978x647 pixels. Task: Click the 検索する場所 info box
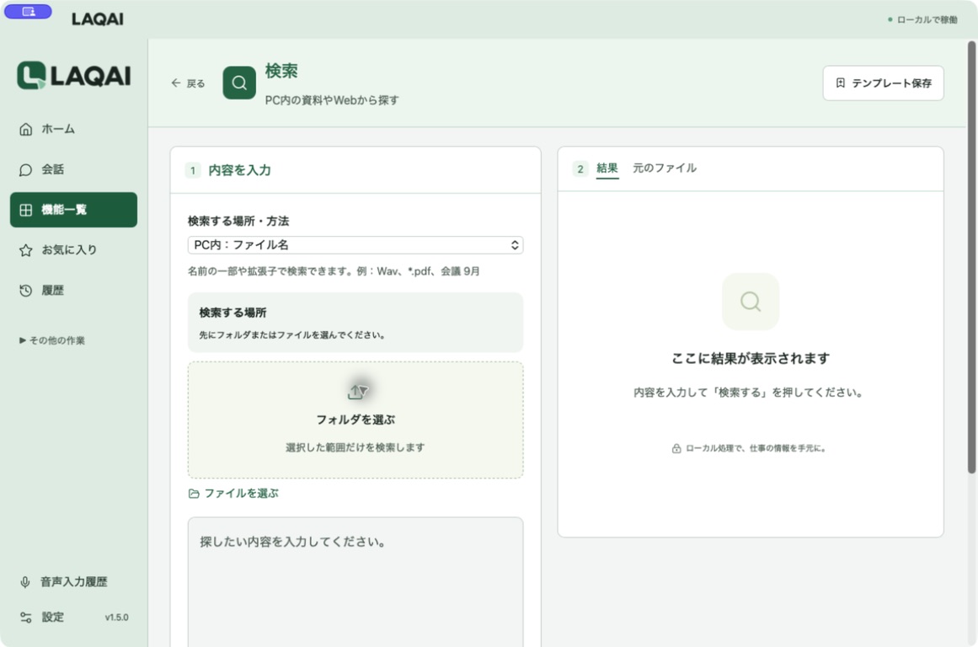[x=355, y=323]
